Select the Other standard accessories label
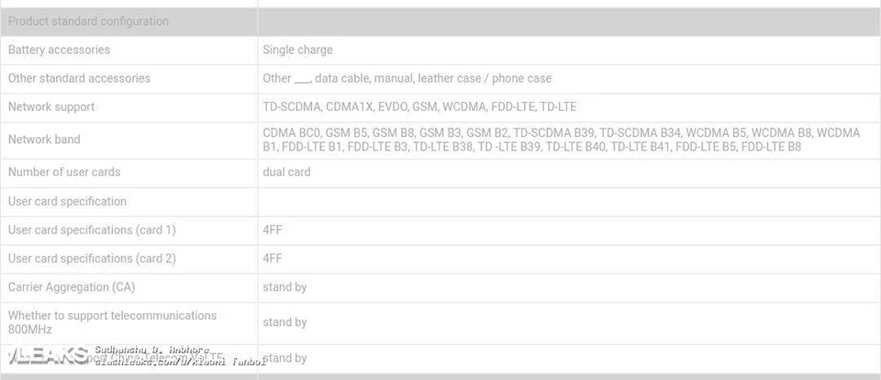Viewport: 881px width, 380px height. (79, 78)
